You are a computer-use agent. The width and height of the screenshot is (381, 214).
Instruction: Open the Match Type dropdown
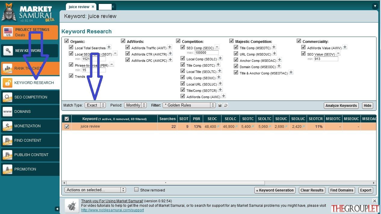tap(95, 105)
